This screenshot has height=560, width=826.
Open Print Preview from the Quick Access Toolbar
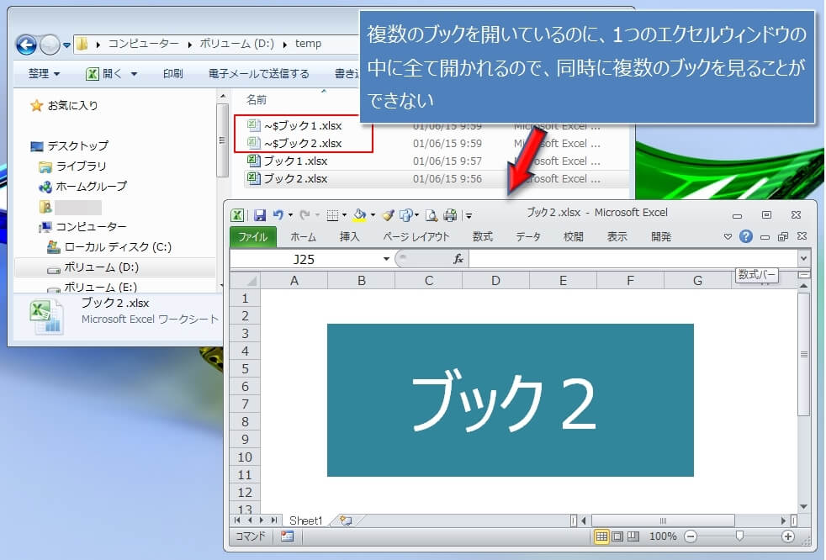pyautogui.click(x=432, y=215)
